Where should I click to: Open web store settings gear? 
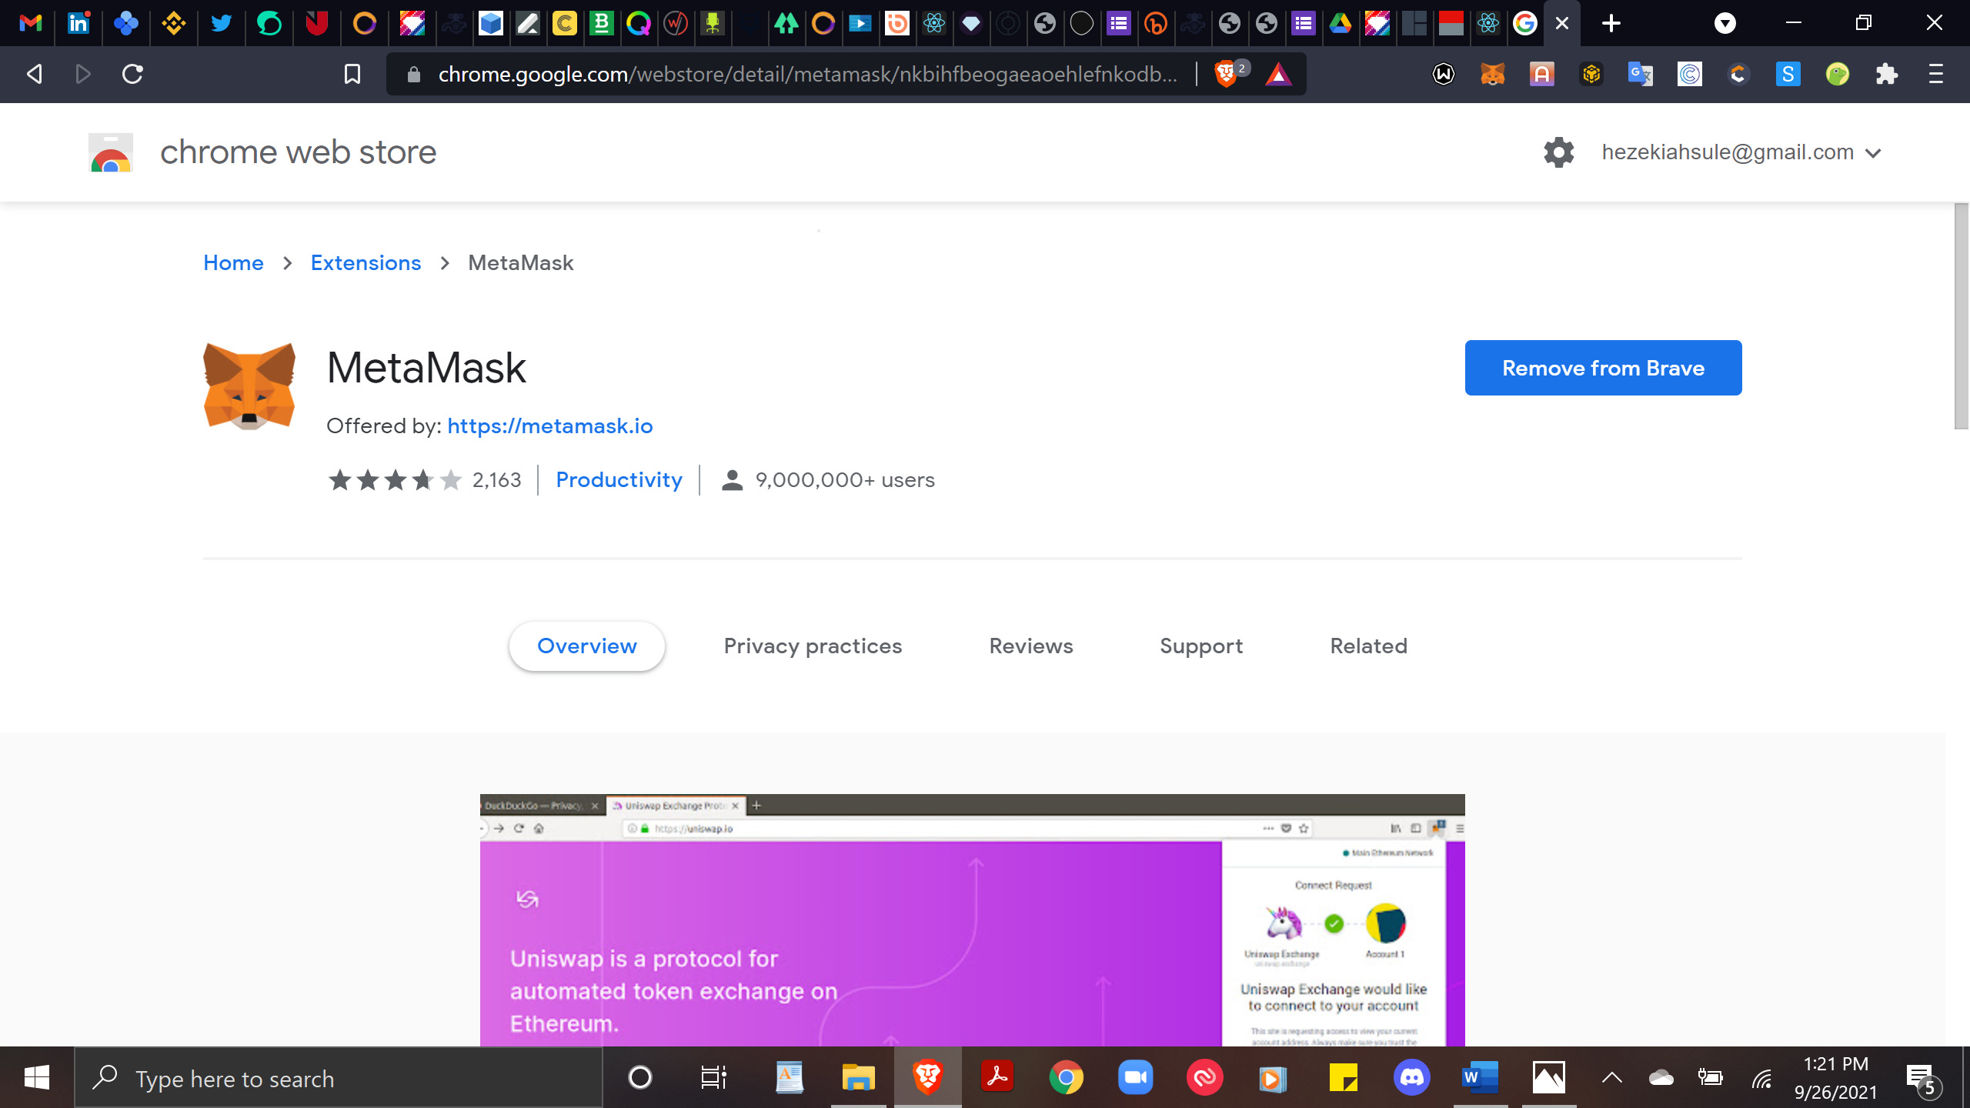coord(1559,152)
